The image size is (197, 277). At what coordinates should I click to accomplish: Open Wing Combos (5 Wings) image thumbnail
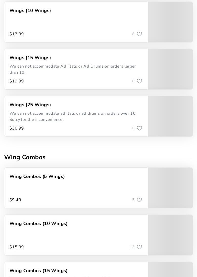[170, 188]
